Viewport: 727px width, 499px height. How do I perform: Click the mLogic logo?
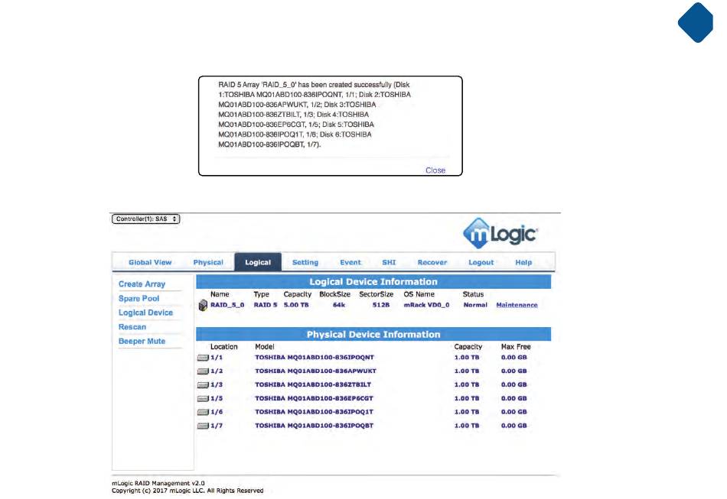(500, 233)
